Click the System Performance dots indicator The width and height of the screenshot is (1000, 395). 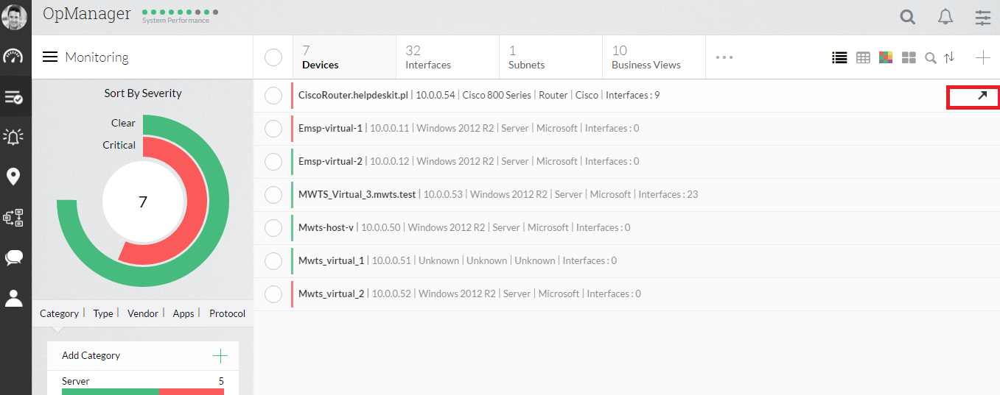click(180, 13)
